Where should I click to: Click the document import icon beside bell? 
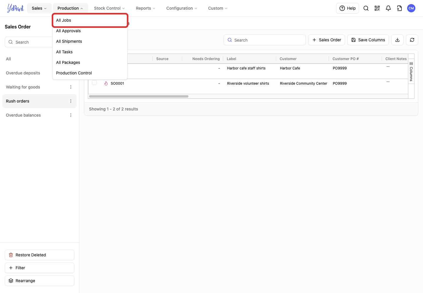[399, 8]
